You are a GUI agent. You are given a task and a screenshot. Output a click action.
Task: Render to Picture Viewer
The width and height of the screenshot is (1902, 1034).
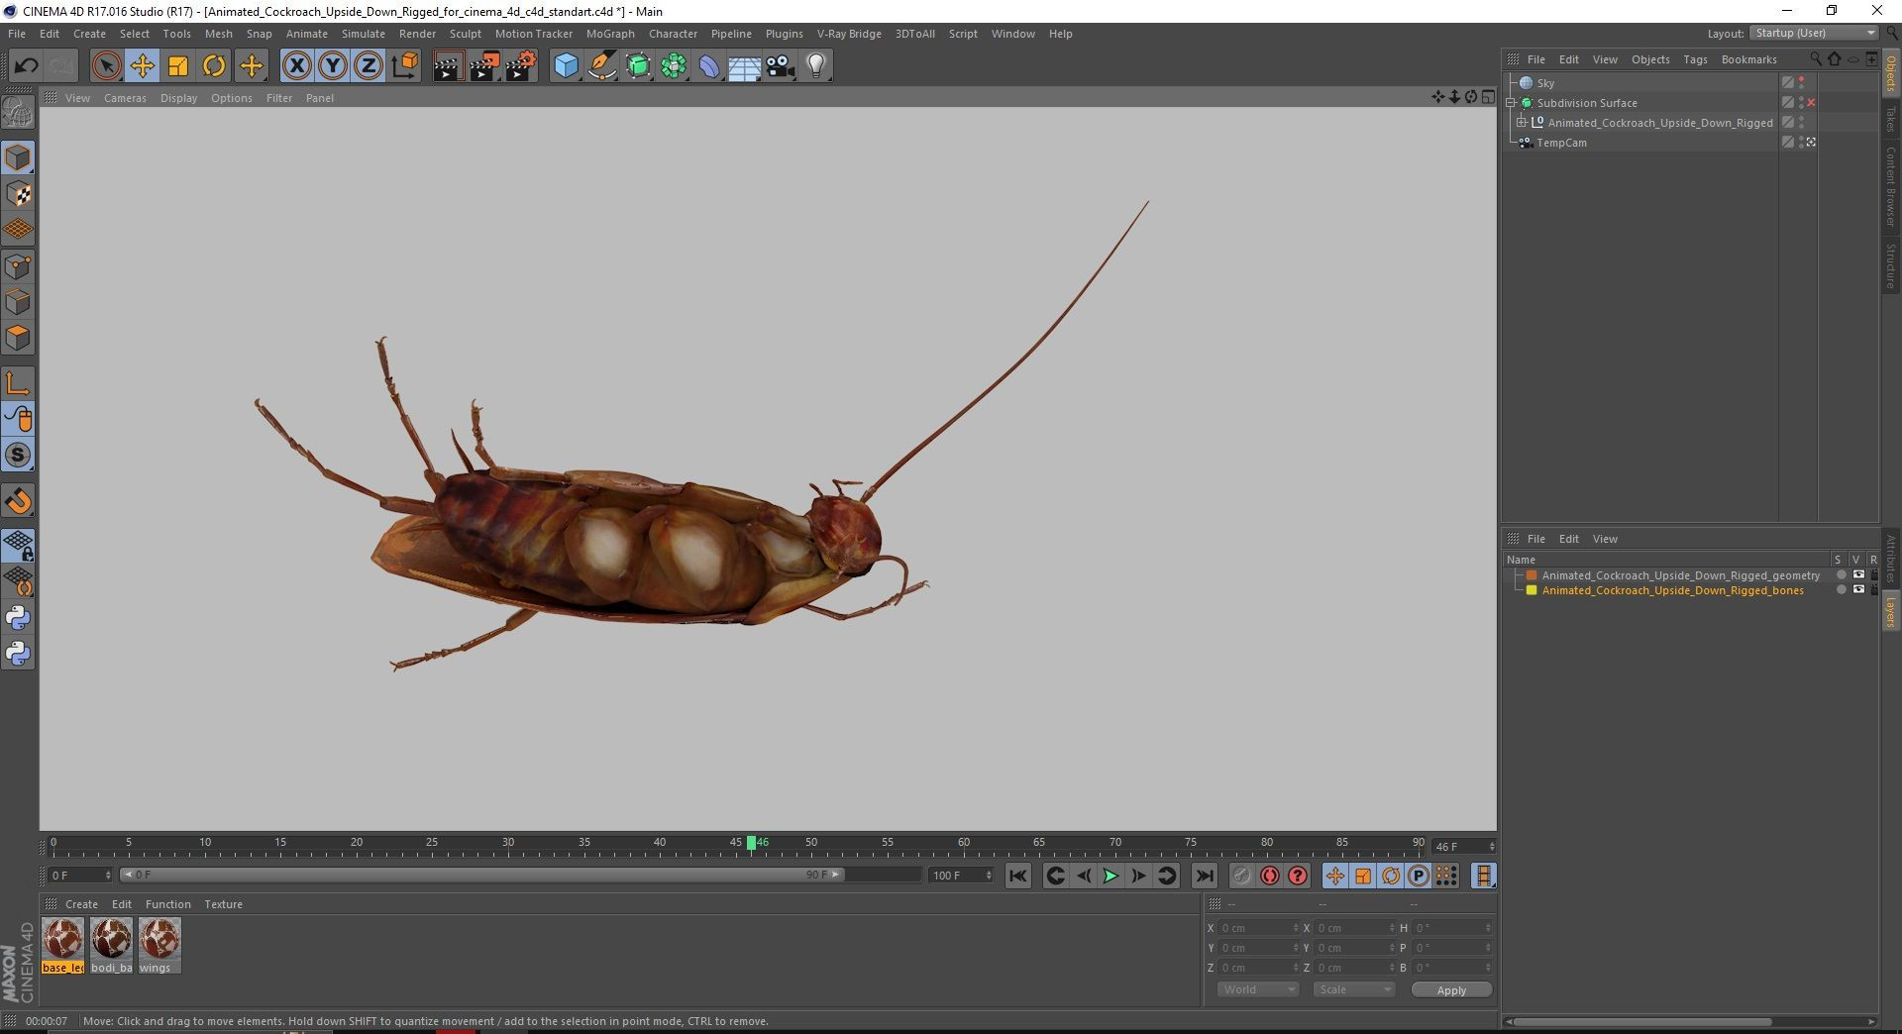tap(484, 66)
